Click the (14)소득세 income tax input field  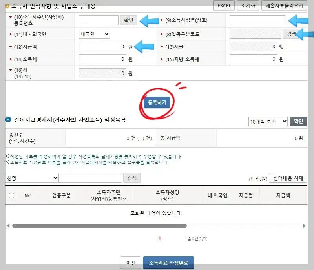point(102,59)
